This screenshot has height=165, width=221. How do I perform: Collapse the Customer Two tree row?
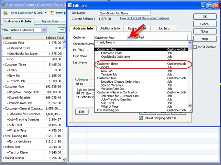[x=4, y=87]
